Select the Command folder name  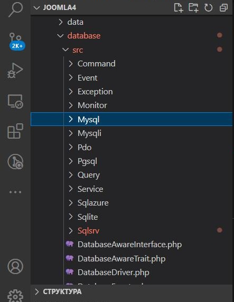[97, 64]
